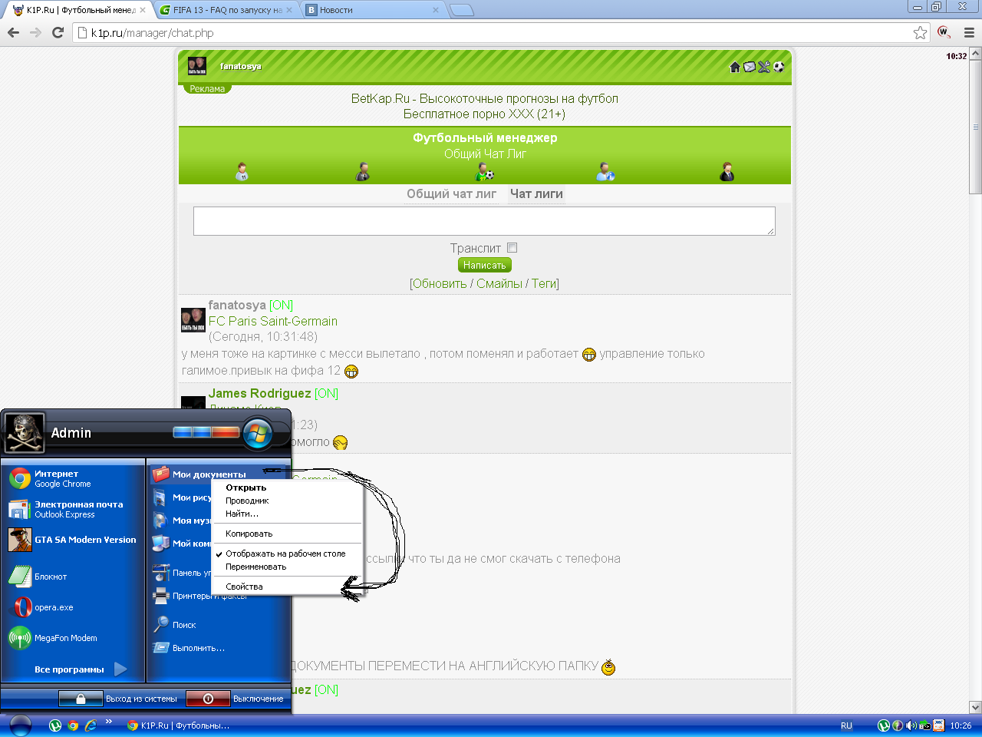Toggle the Транслит checkbox
The height and width of the screenshot is (737, 982).
(512, 247)
